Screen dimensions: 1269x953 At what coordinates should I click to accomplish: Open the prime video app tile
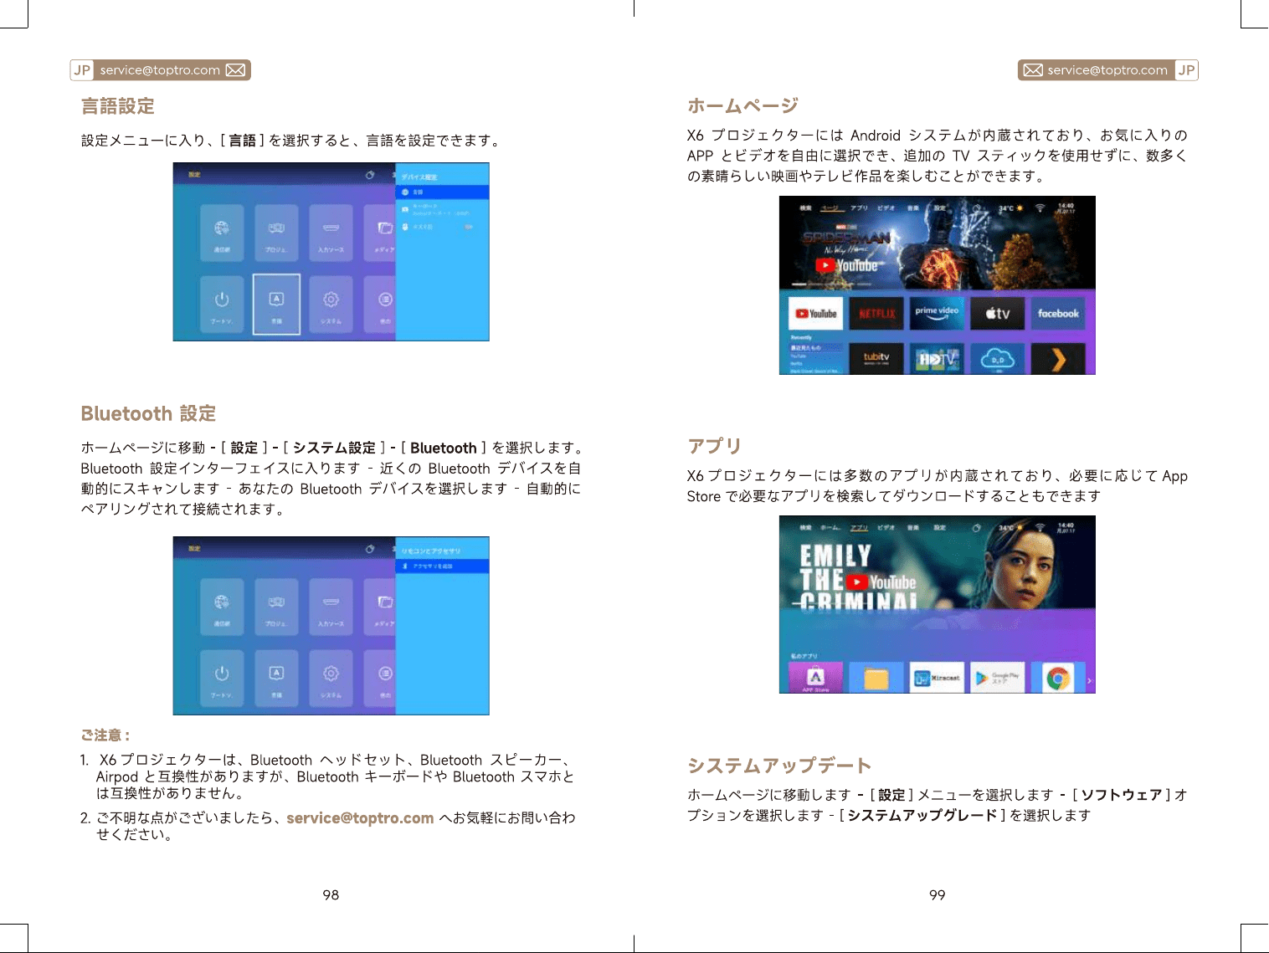click(x=937, y=314)
